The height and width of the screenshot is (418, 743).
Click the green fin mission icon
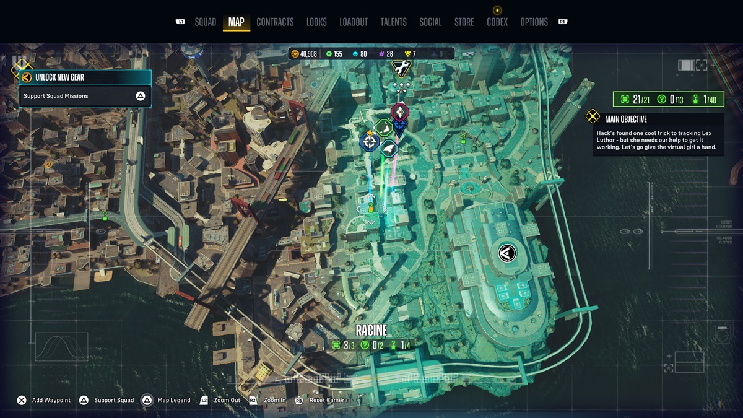tap(384, 127)
